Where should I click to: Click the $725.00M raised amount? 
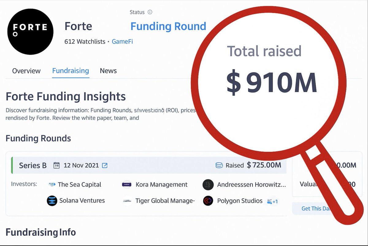coord(264,165)
